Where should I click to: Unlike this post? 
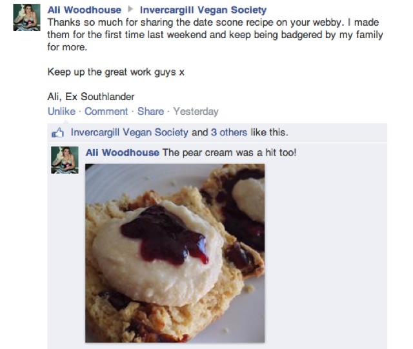[61, 112]
